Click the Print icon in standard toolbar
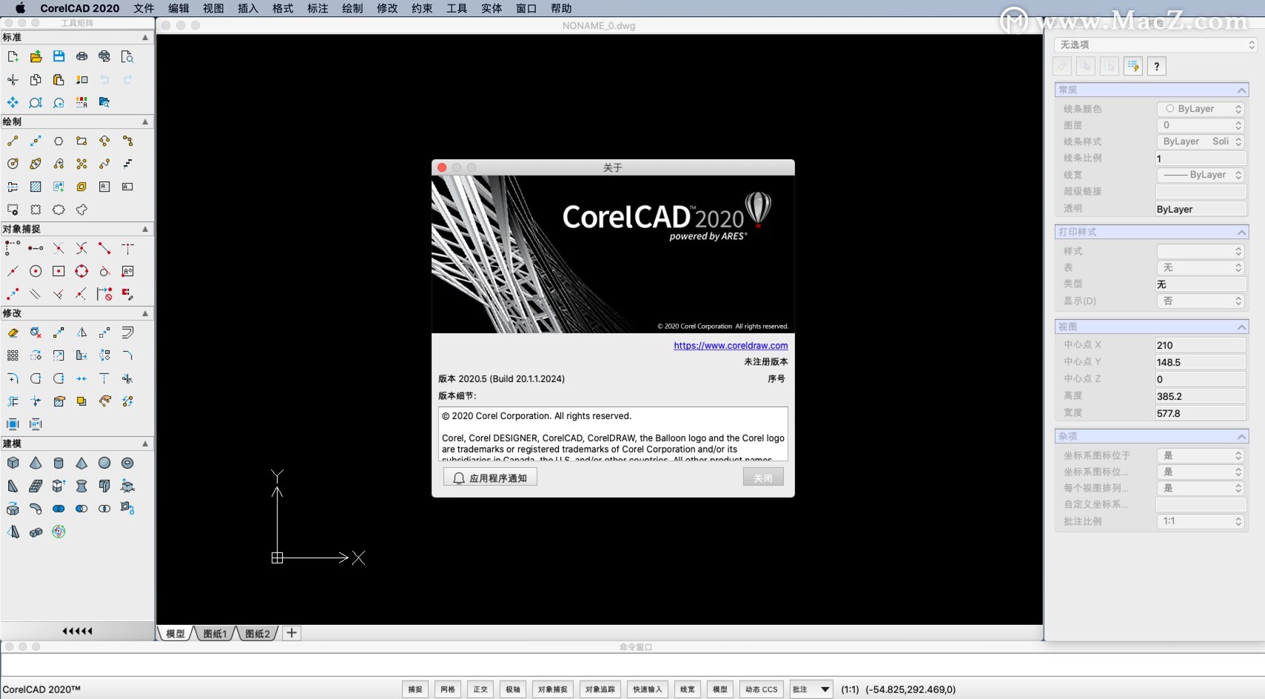The width and height of the screenshot is (1265, 699). 81,56
